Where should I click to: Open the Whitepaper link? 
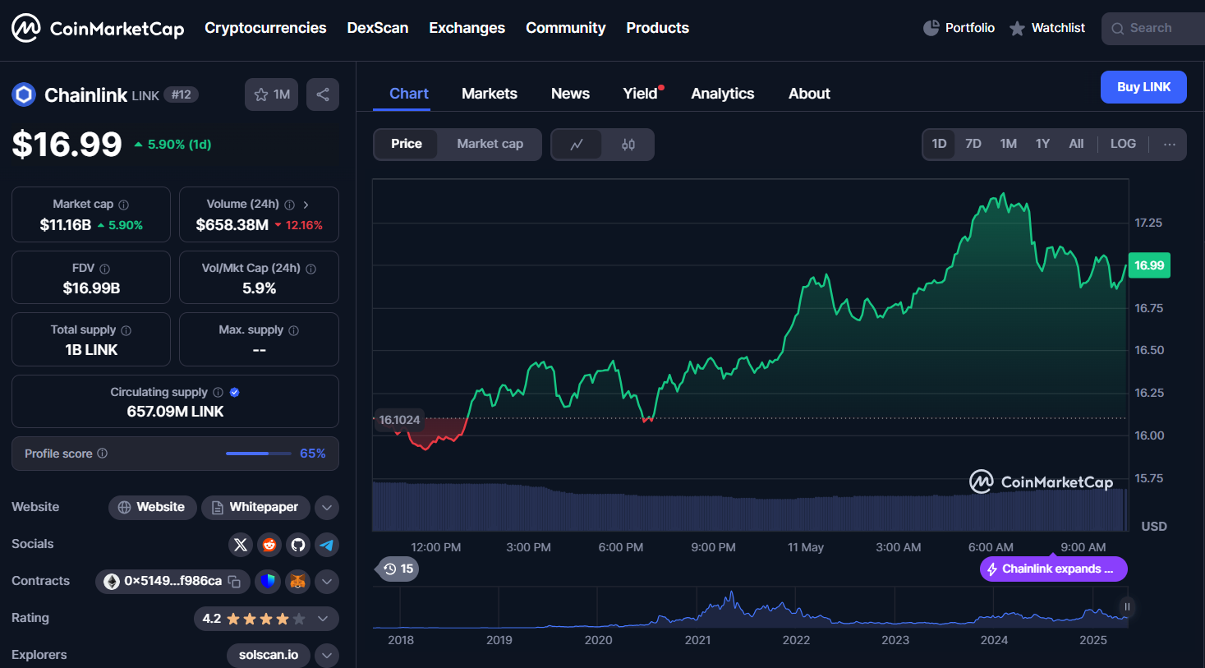pos(255,507)
